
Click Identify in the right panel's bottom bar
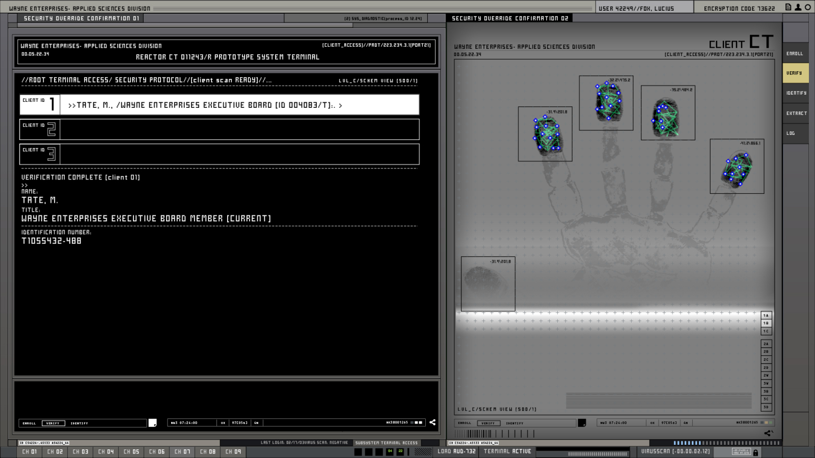point(514,423)
